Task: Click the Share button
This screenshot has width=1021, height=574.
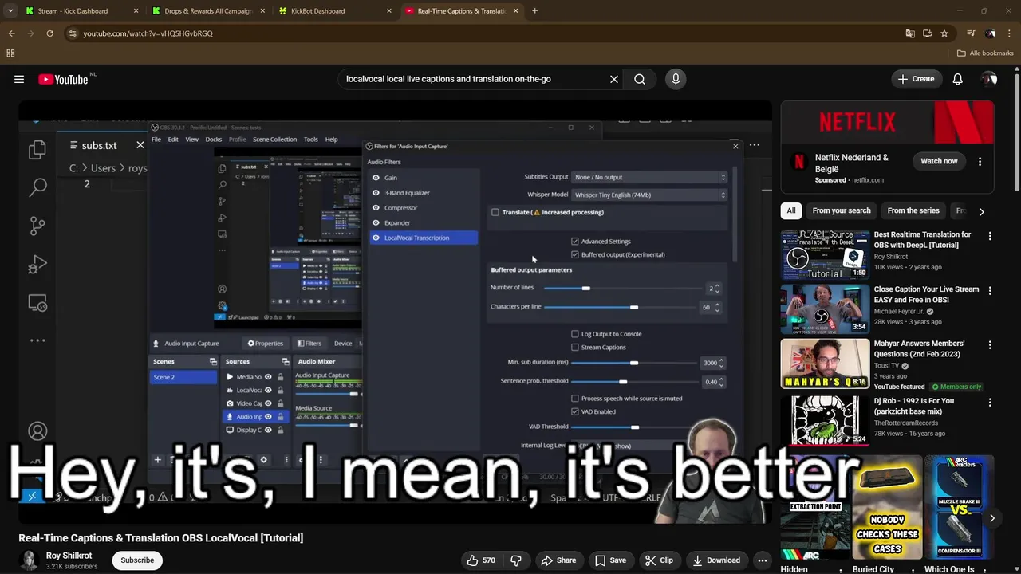Action: click(x=558, y=560)
